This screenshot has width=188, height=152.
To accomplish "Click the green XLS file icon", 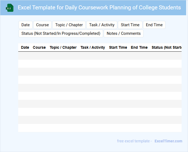I will (10, 8).
